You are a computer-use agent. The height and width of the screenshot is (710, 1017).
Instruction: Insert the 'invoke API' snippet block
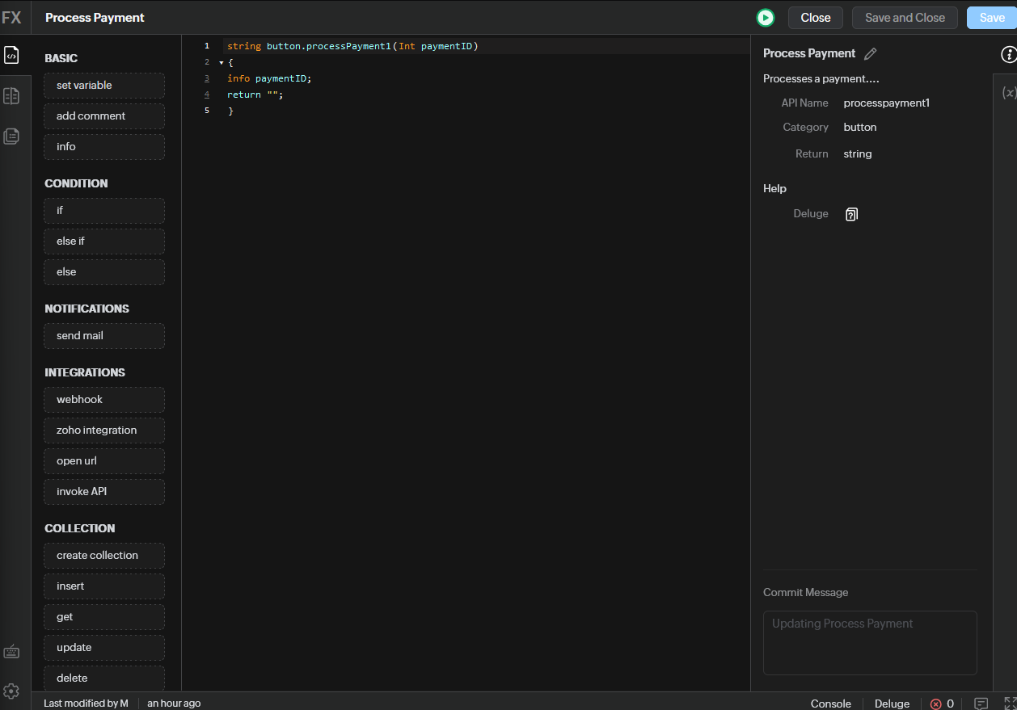104,492
